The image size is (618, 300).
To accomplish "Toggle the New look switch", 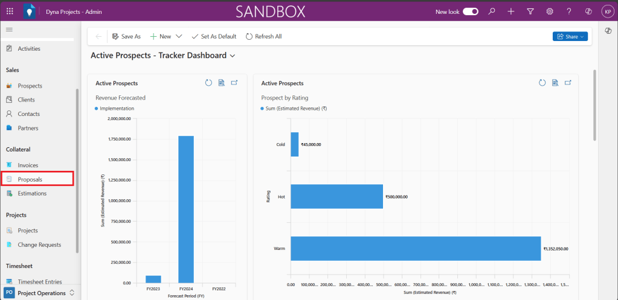I will pyautogui.click(x=471, y=11).
